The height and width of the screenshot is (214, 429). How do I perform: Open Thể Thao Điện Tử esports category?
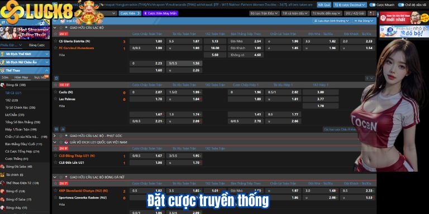click(22, 183)
